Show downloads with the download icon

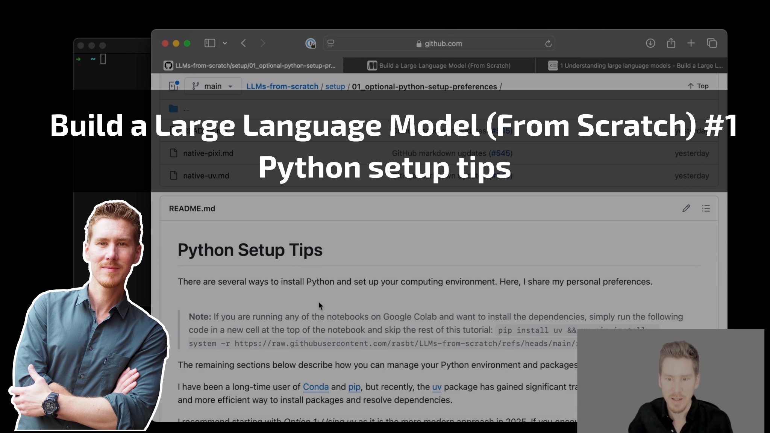(x=650, y=43)
